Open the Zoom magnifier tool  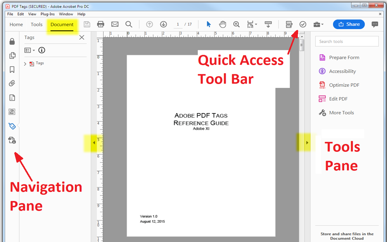click(237, 24)
